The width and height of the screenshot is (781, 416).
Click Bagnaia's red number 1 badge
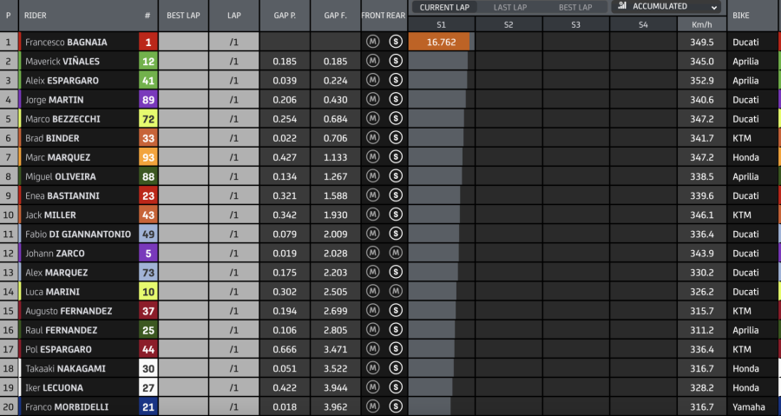[148, 42]
